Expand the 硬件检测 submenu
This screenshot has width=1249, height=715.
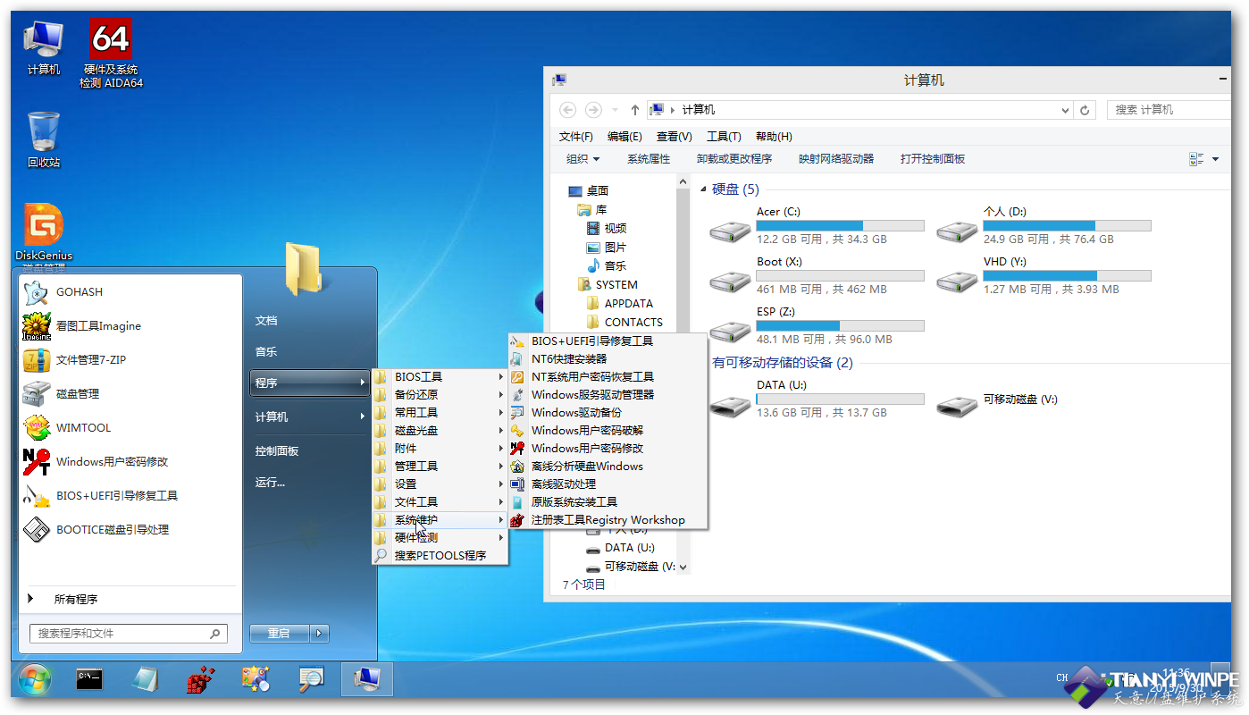440,537
